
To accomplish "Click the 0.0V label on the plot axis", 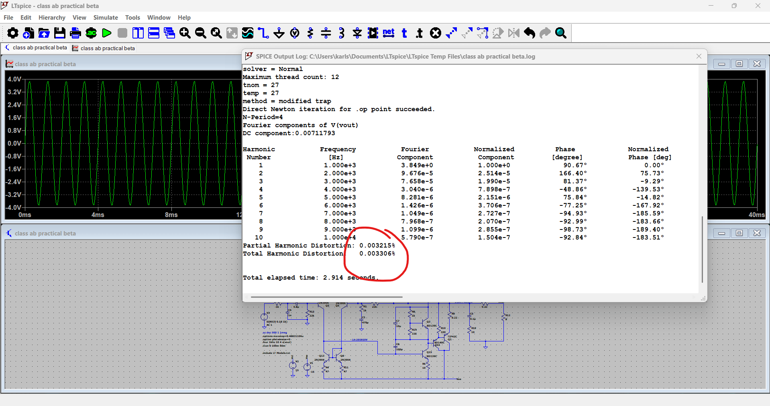I will click(14, 143).
